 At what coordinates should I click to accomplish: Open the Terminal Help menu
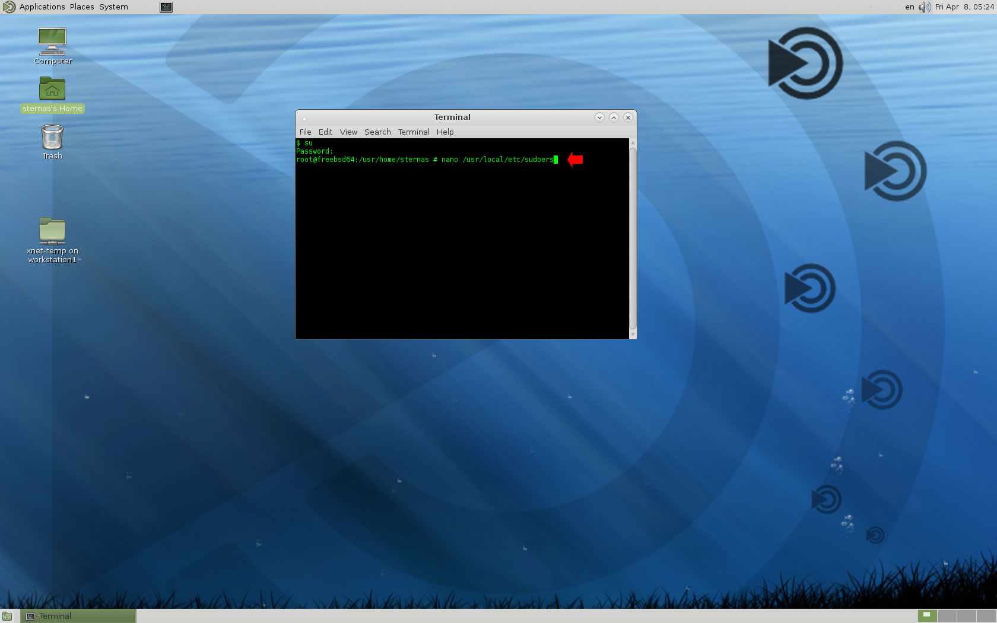445,132
